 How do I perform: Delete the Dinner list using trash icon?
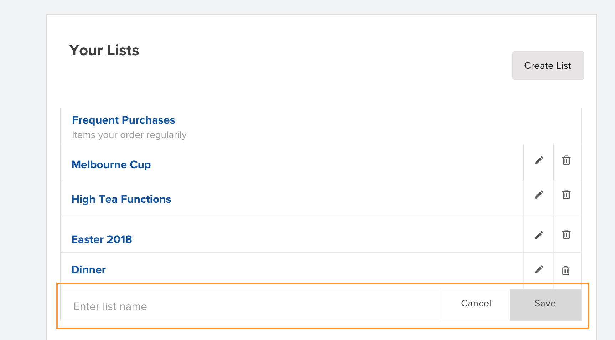click(565, 271)
